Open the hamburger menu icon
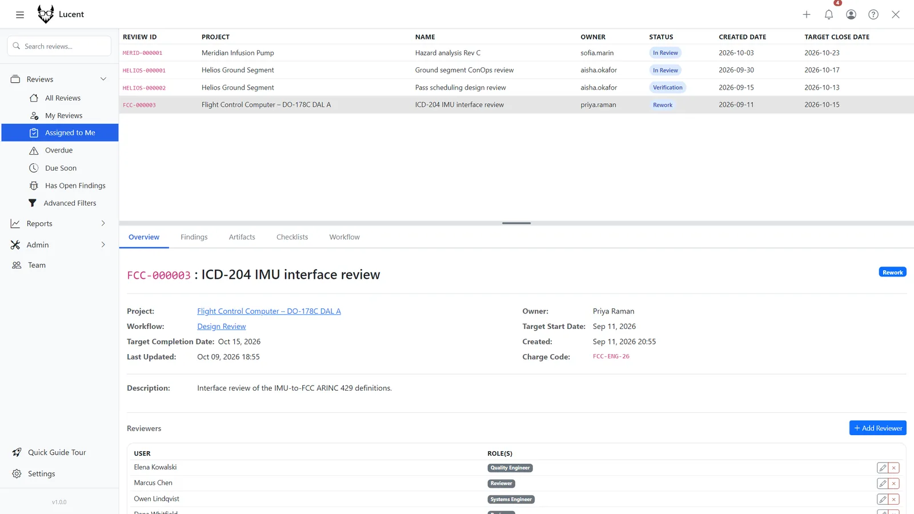 [x=20, y=15]
